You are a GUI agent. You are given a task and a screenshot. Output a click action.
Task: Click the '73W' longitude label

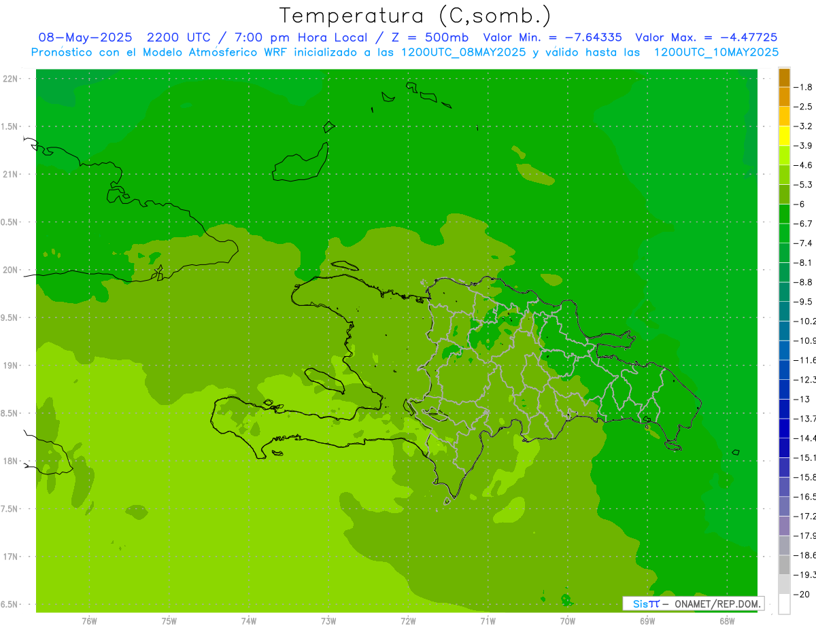(x=328, y=620)
